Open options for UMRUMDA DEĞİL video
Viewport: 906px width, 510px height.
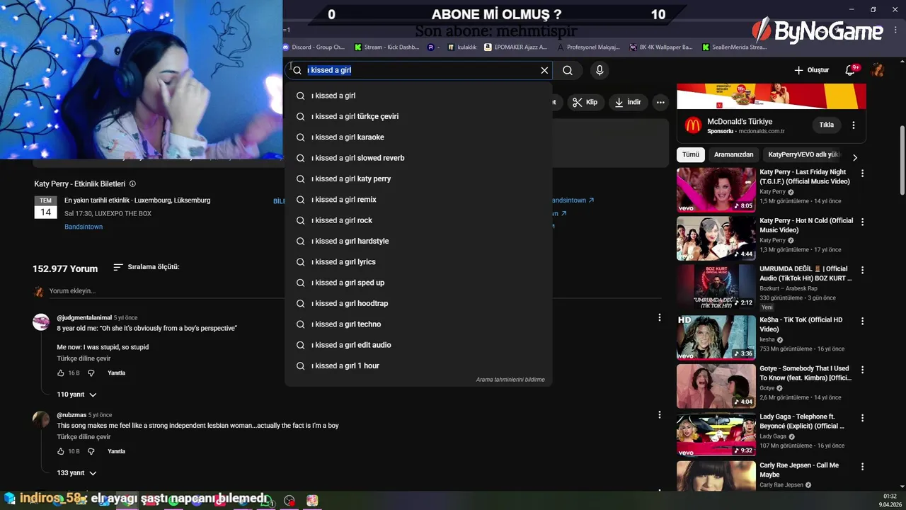(x=862, y=270)
